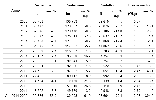Viewport: 156px width, 100px height.
Task: Click the -34.1 Superficie variation in 2012
Action: 52,81
